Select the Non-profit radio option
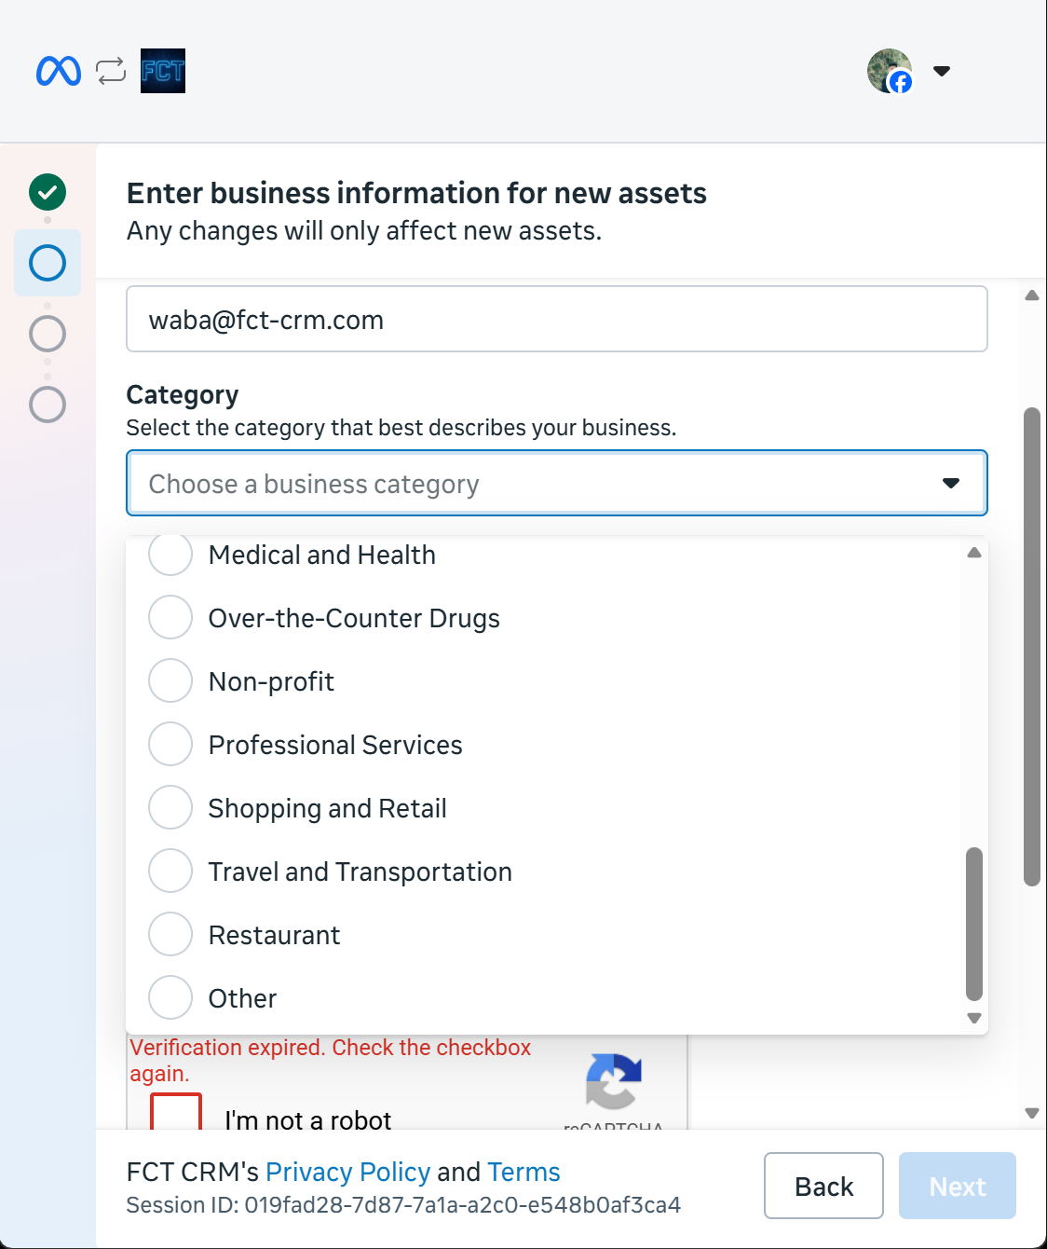 pyautogui.click(x=170, y=680)
